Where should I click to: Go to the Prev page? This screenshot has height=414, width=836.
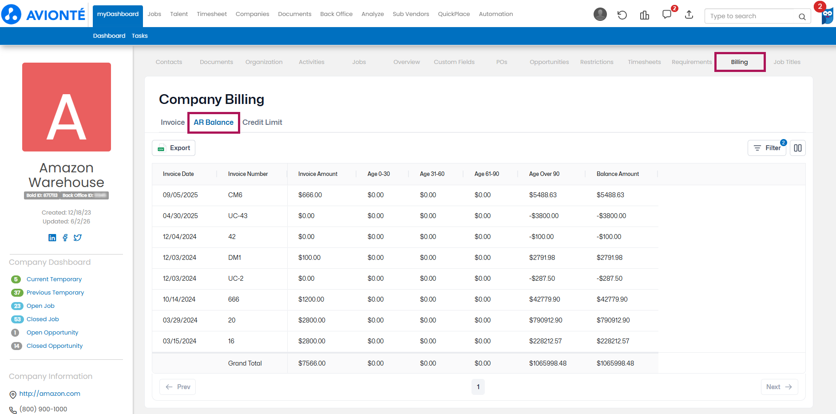coord(178,387)
